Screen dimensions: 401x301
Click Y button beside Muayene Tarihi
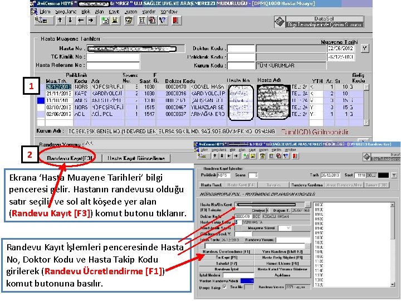click(x=365, y=48)
